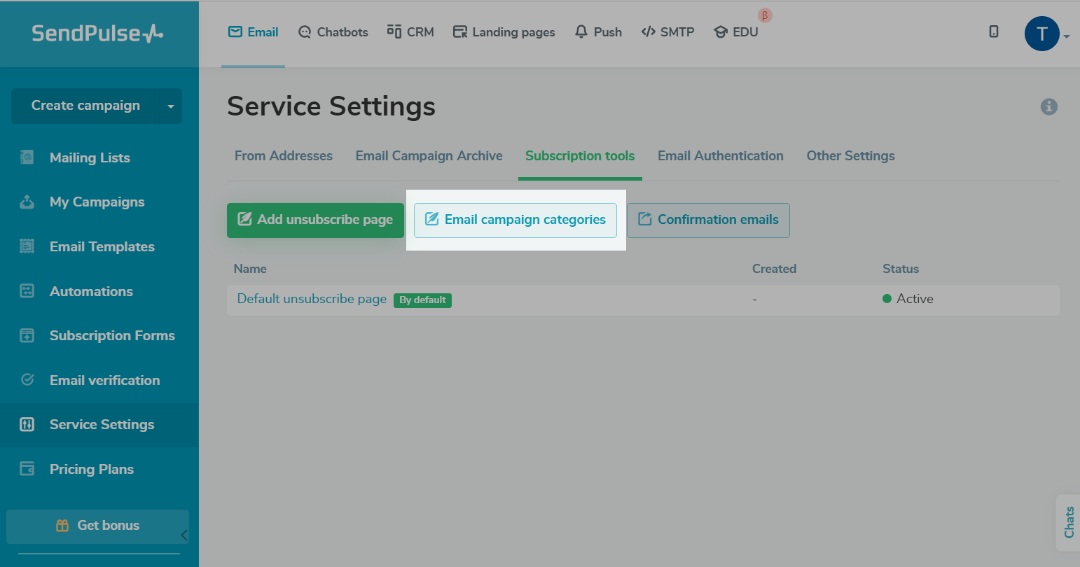Click the SendPulse logo
This screenshot has width=1080, height=567.
(x=97, y=33)
